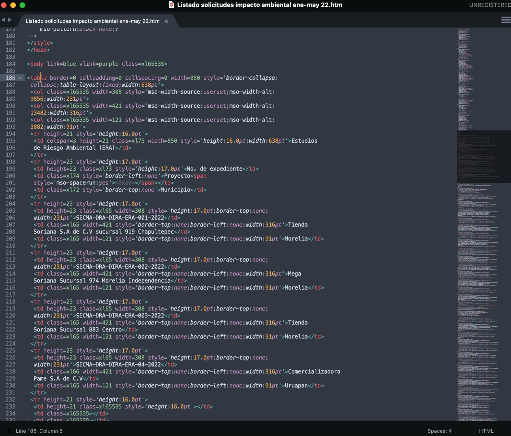Click 'Uruapan' text on line 230

(x=296, y=385)
